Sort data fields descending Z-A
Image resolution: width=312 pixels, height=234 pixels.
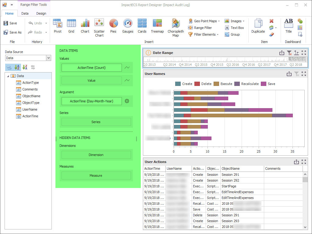(25, 67)
